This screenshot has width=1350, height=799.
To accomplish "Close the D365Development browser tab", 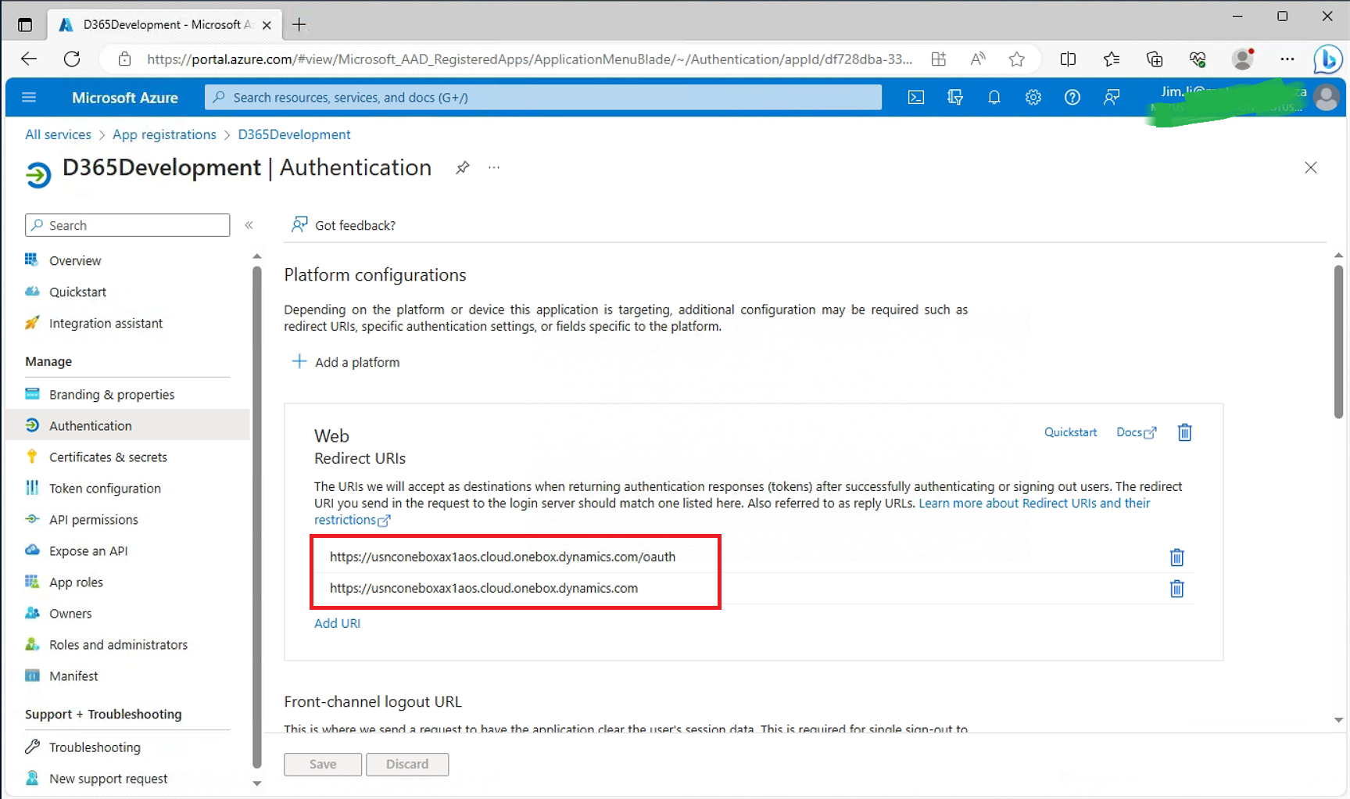I will (267, 25).
